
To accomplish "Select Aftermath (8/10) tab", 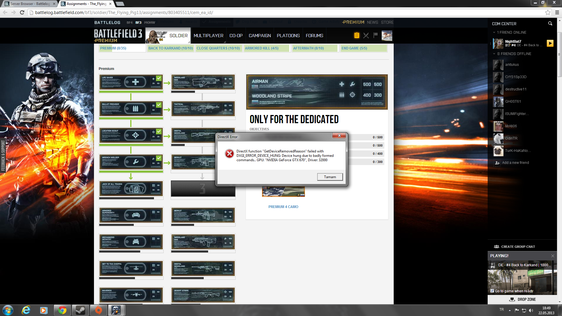I will (x=315, y=48).
